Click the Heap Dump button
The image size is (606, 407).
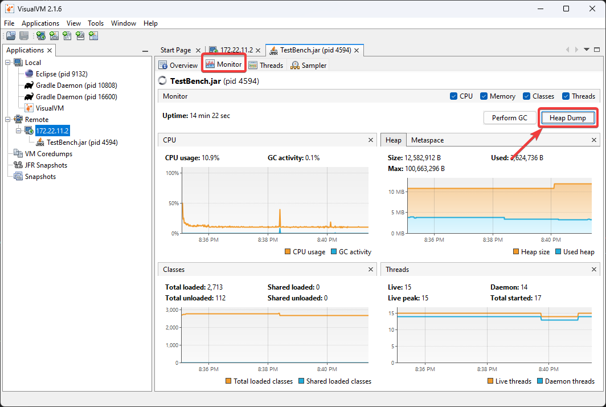pyautogui.click(x=567, y=118)
